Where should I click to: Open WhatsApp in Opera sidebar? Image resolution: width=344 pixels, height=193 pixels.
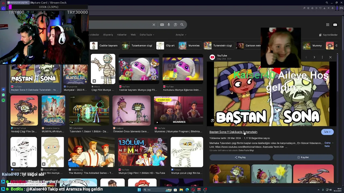click(x=3, y=95)
